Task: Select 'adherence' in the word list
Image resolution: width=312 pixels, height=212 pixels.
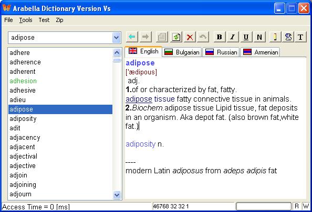Action: tap(60, 62)
